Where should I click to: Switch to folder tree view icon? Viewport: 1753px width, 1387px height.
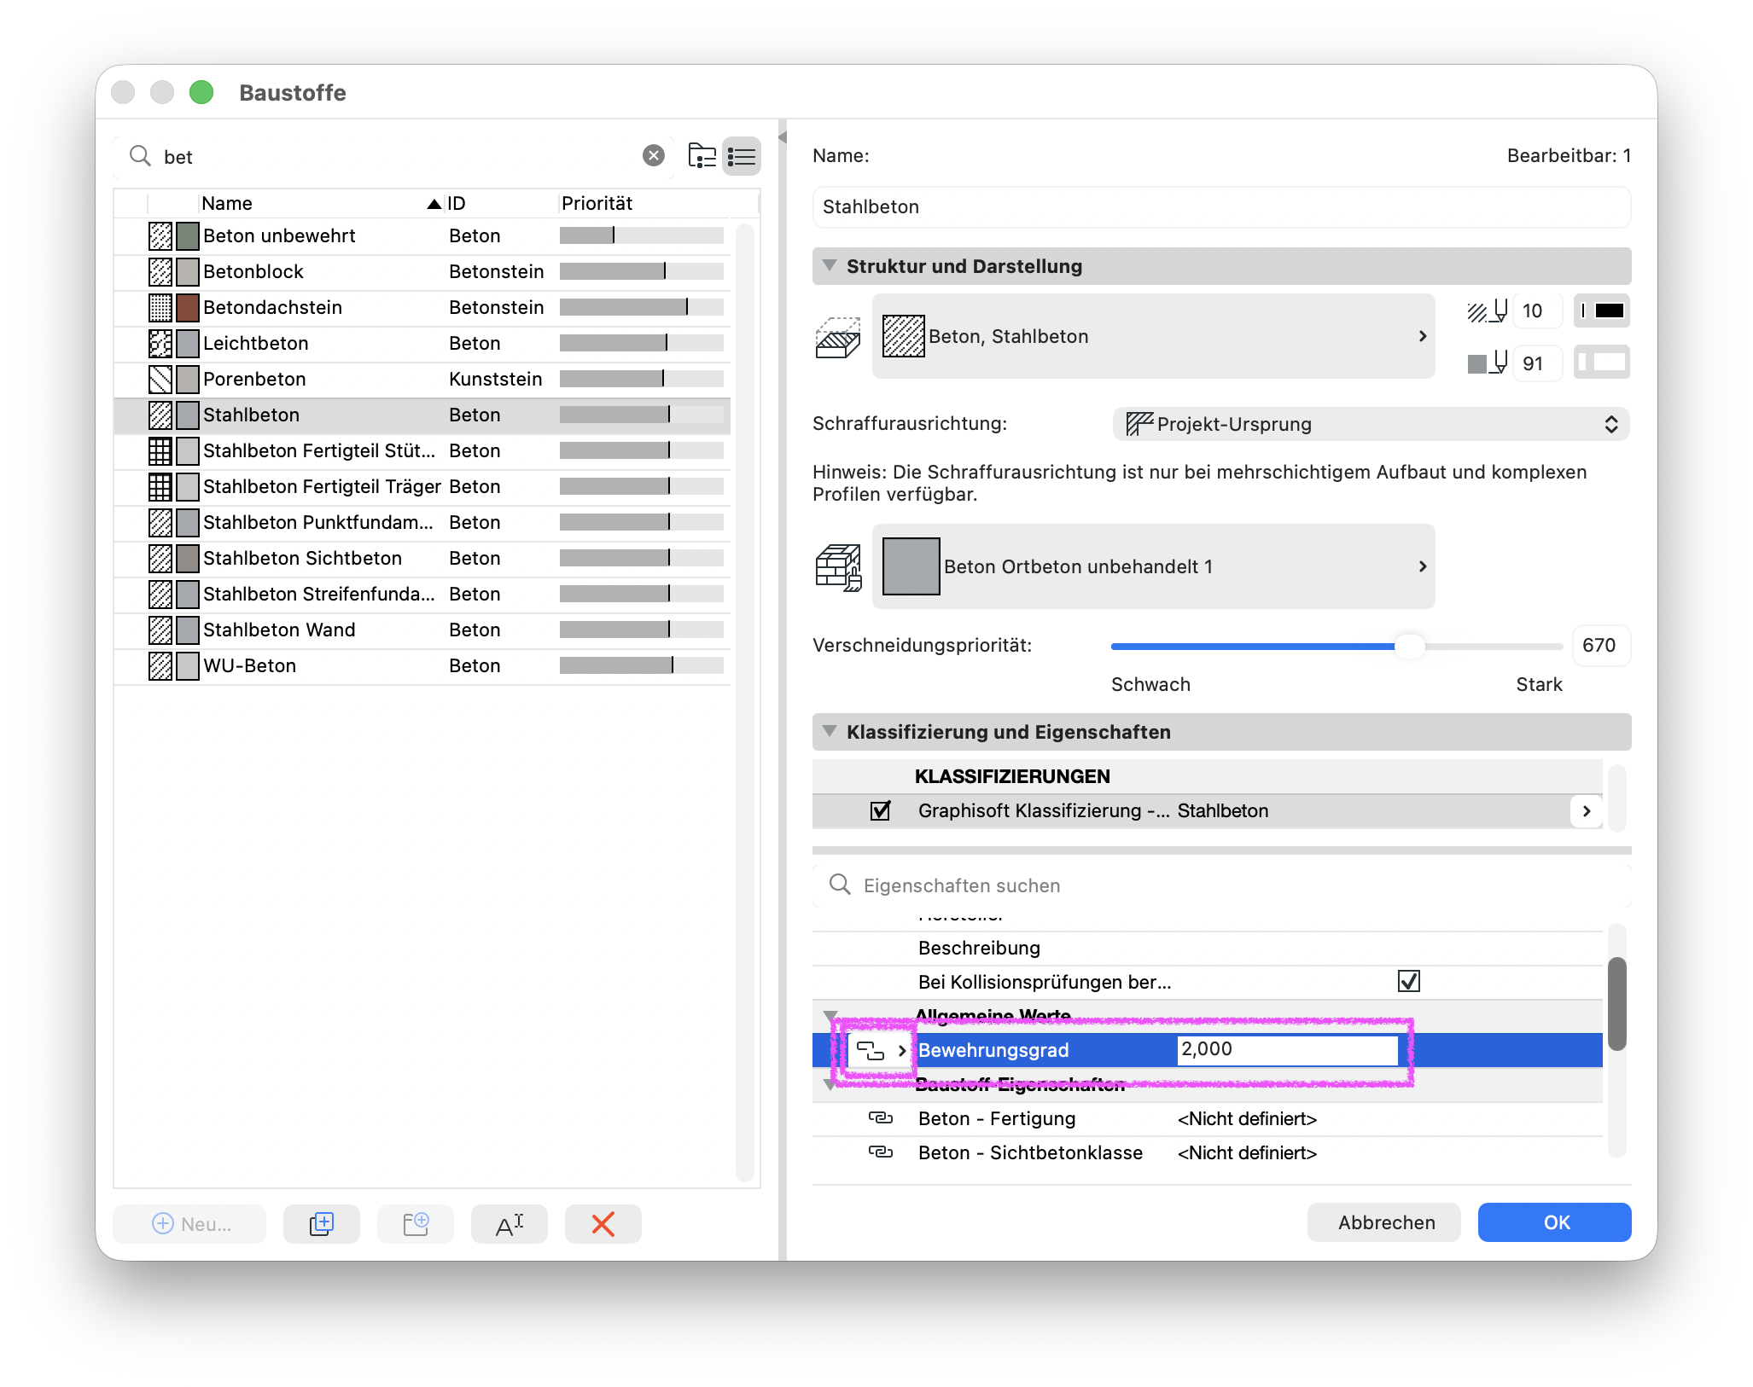coord(702,156)
